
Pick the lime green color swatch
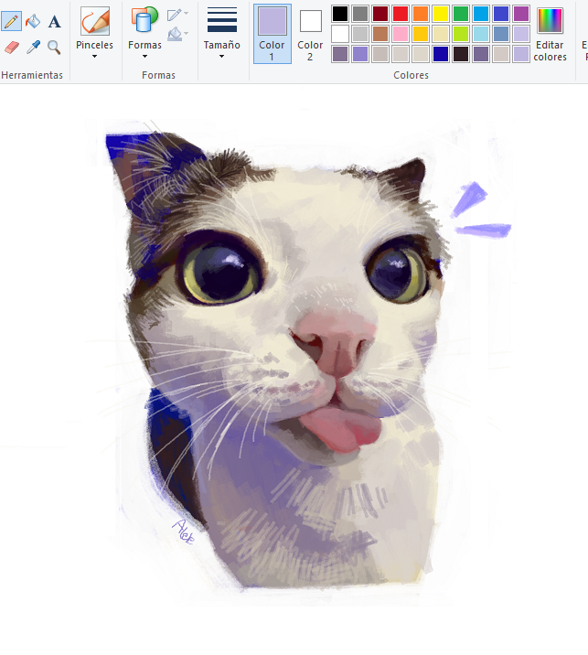[461, 34]
